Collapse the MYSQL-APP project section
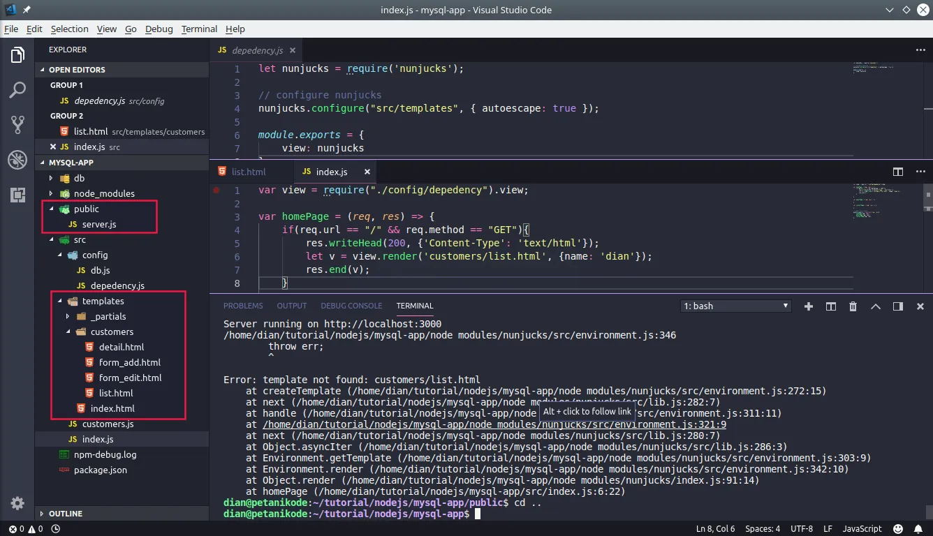The width and height of the screenshot is (933, 536). [x=122, y=163]
